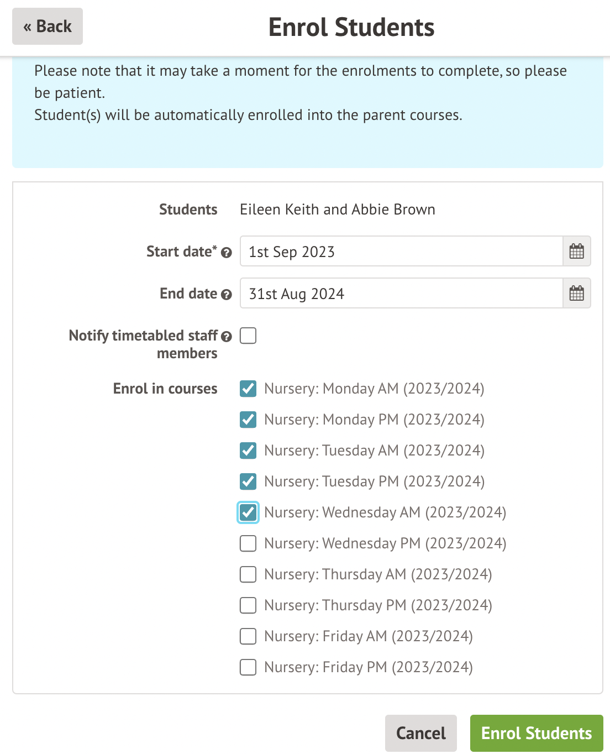The image size is (610, 754).
Task: Uncheck Nursery: Monday AM course
Action: tap(248, 389)
